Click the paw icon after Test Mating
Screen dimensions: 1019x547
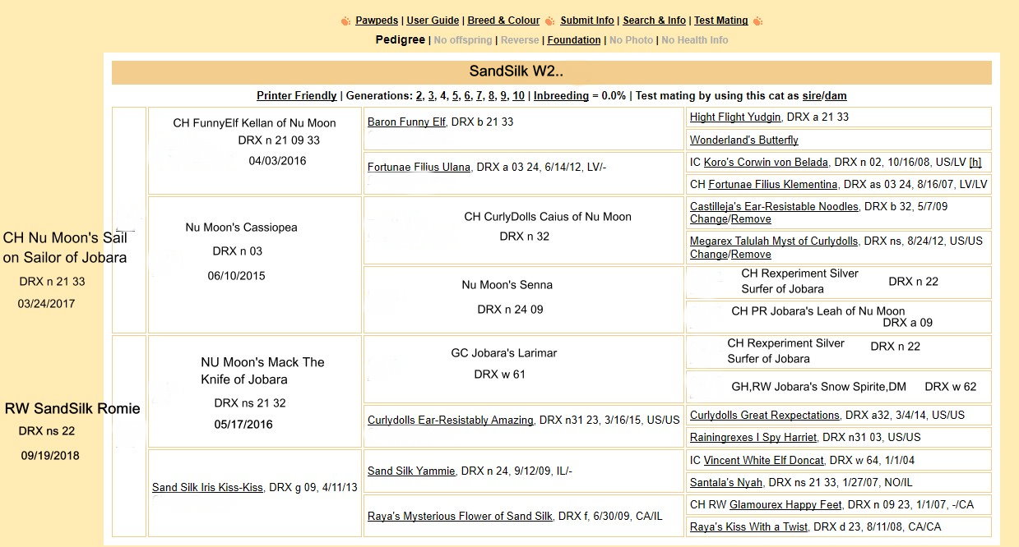[757, 21]
